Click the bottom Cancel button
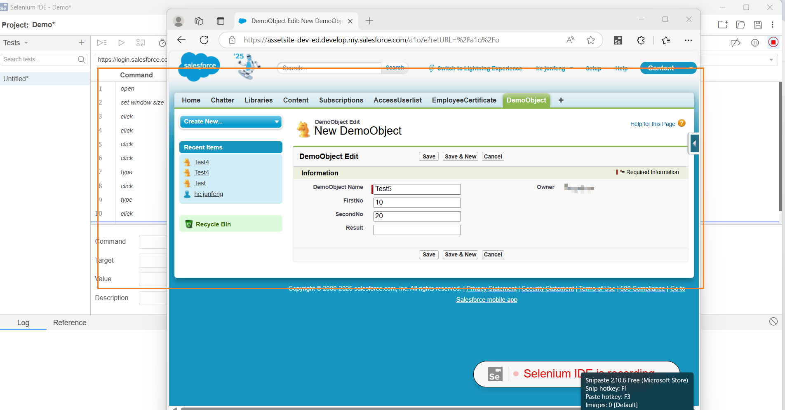This screenshot has width=785, height=410. pos(493,254)
